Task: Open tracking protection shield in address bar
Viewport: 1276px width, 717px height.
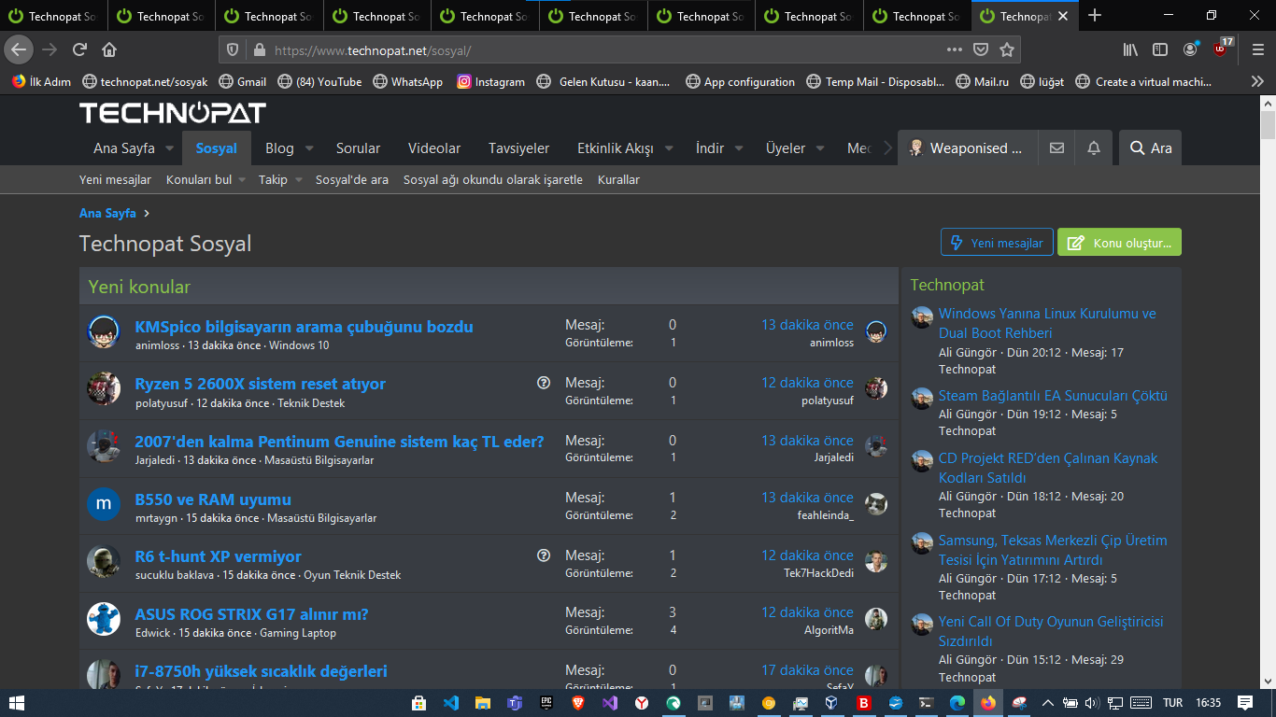Action: point(234,49)
